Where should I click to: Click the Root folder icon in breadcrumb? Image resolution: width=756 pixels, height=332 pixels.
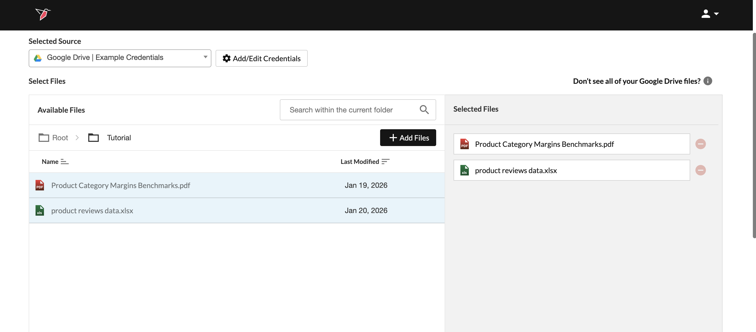point(44,138)
